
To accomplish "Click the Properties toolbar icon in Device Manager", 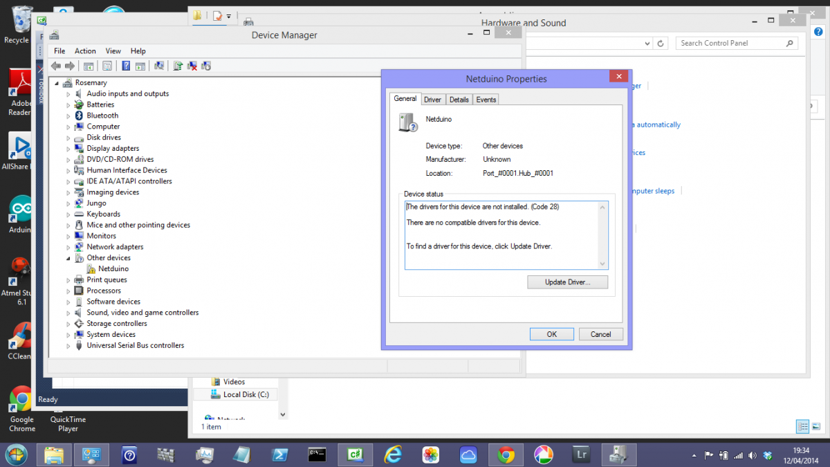I will [x=107, y=66].
